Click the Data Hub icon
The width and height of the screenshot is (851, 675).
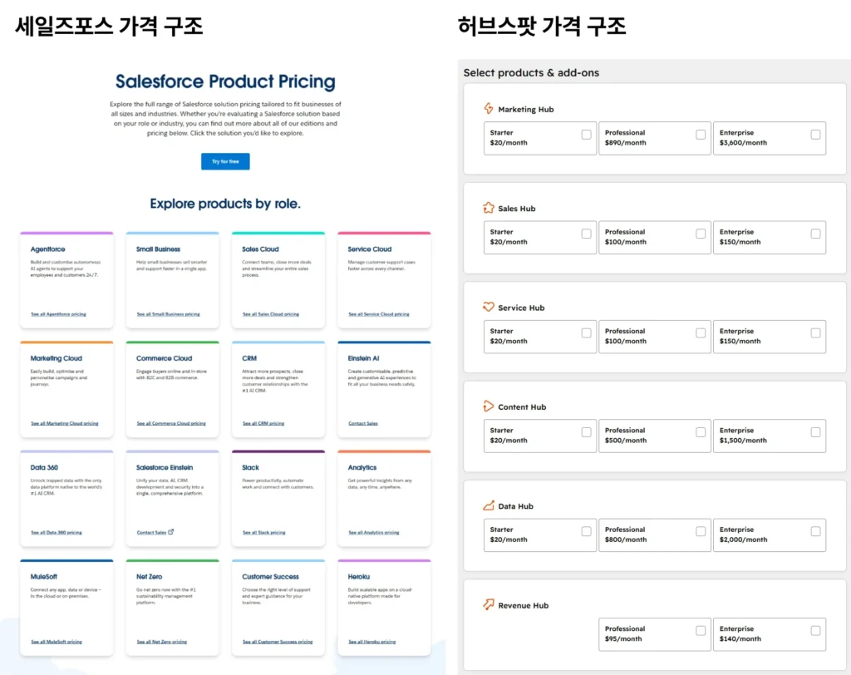coord(489,505)
